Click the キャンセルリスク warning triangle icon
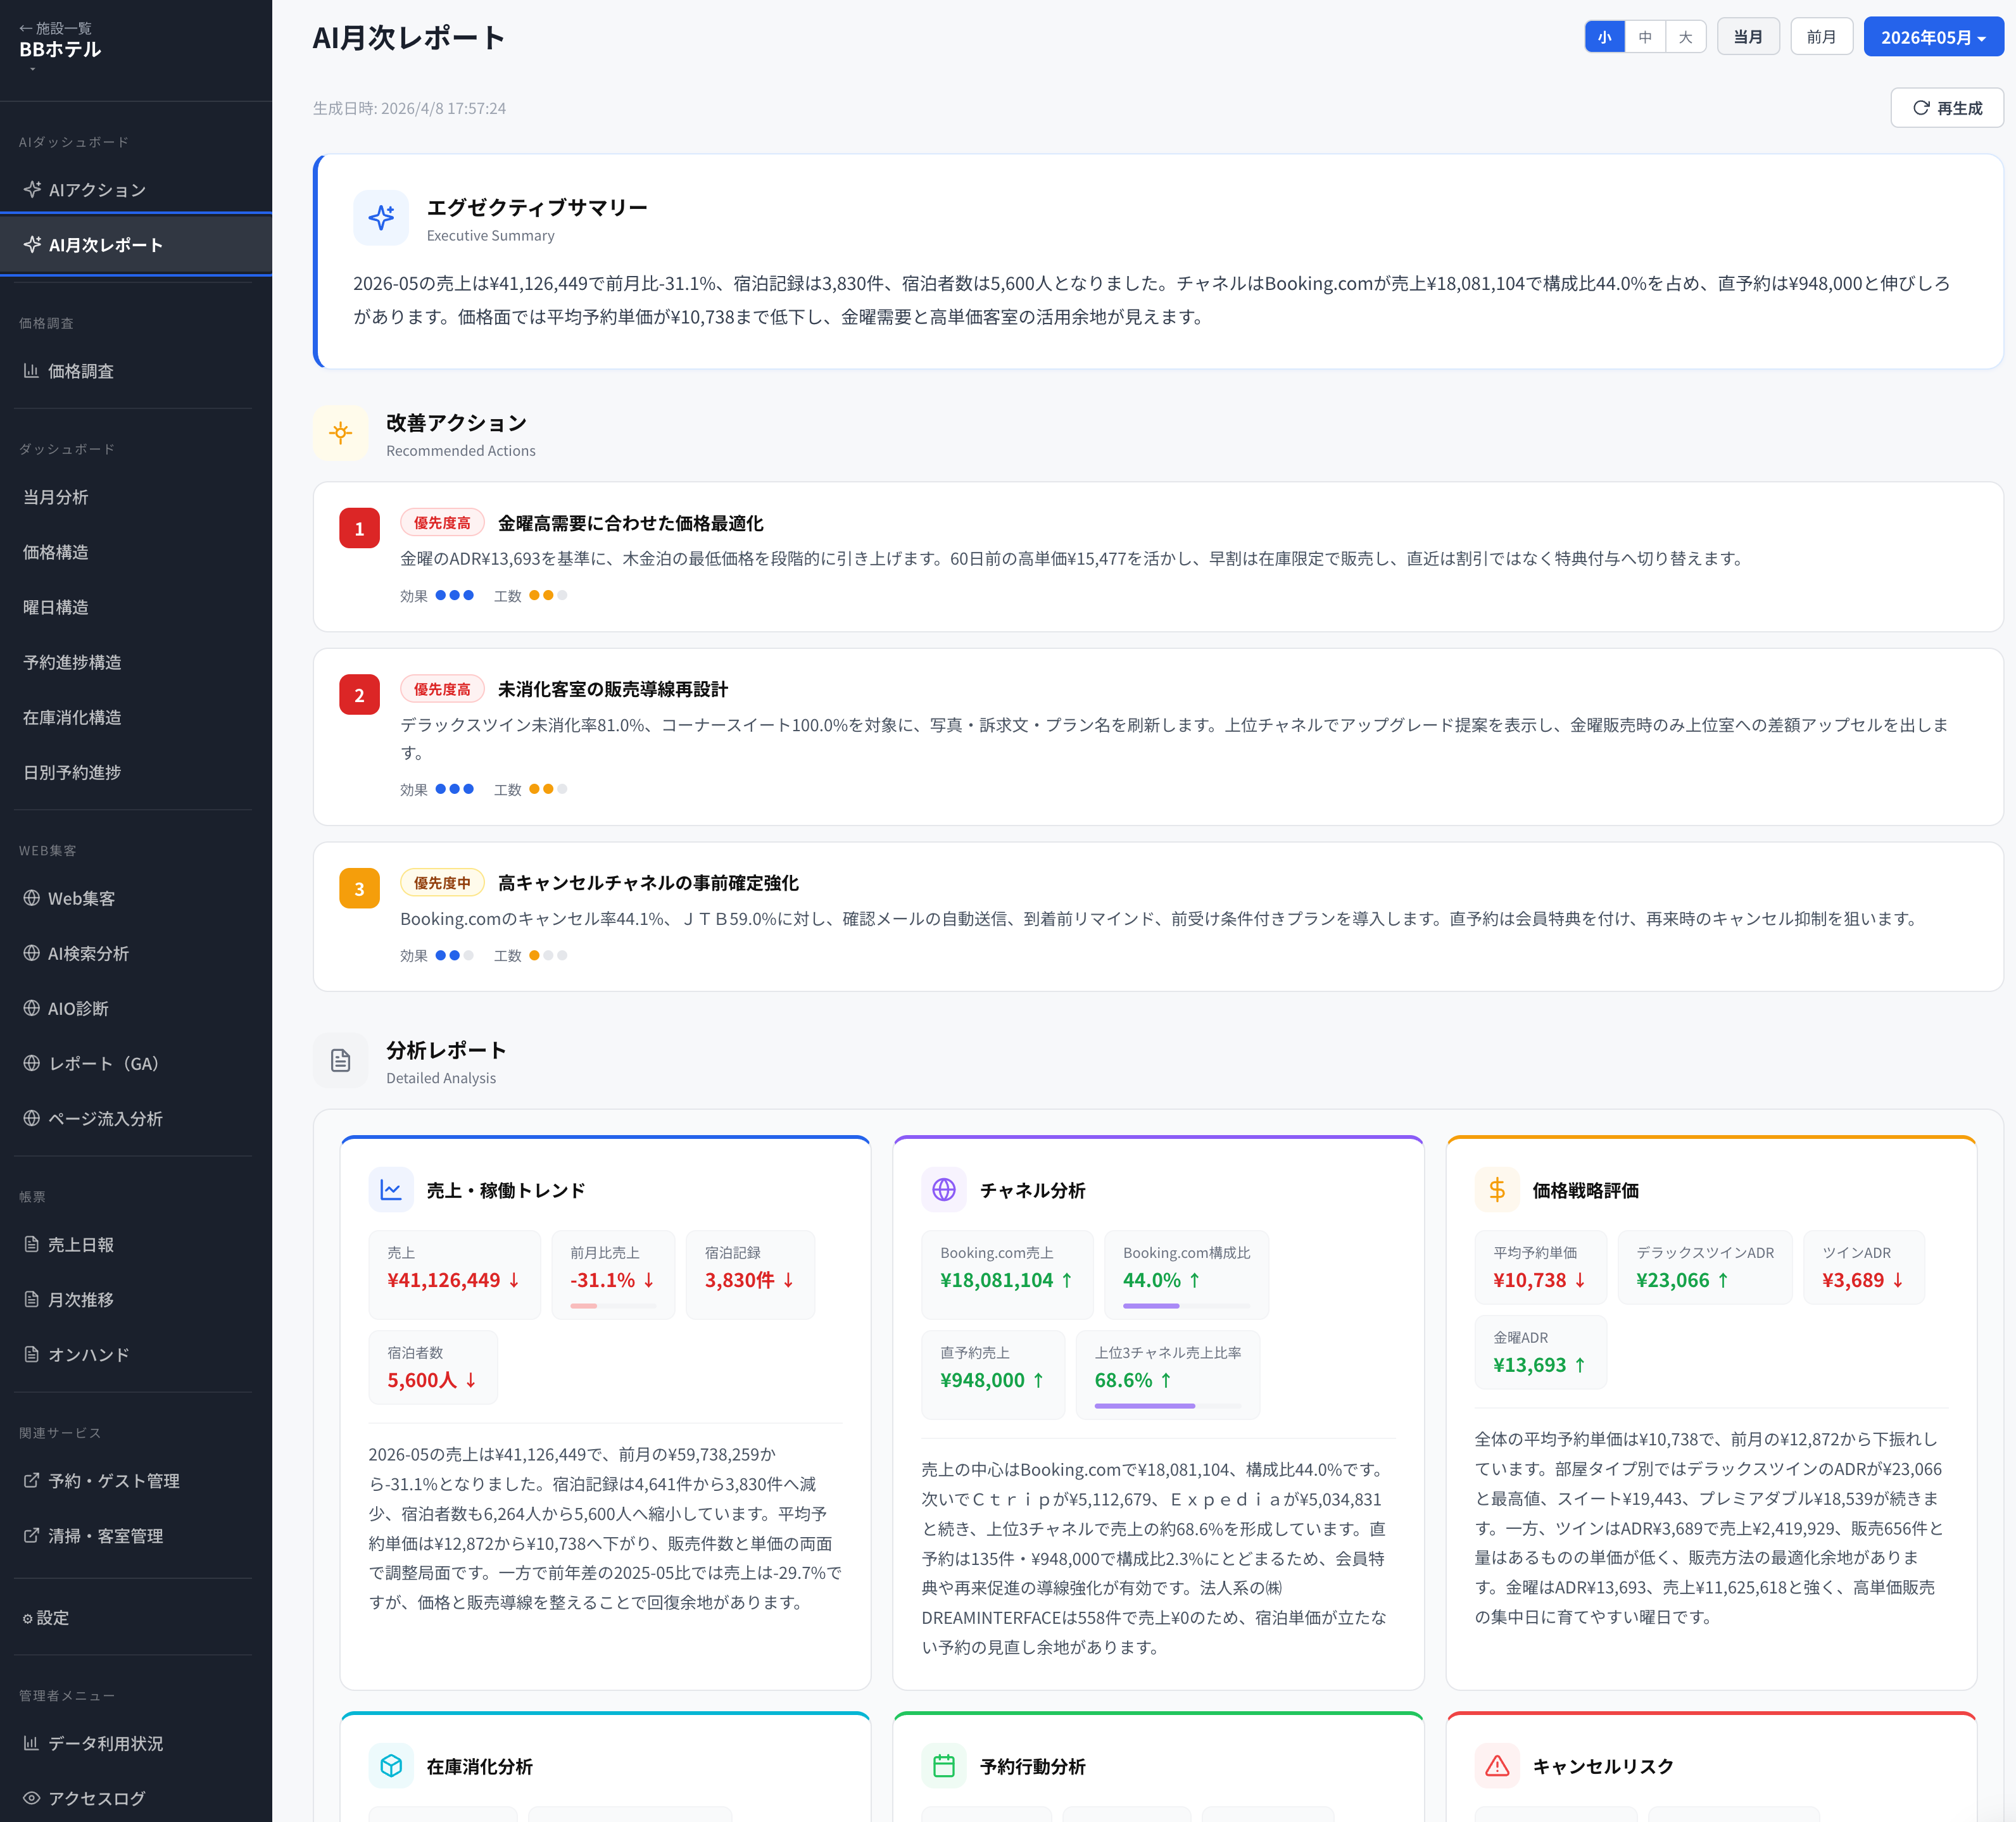Image resolution: width=2016 pixels, height=1822 pixels. [1497, 1766]
